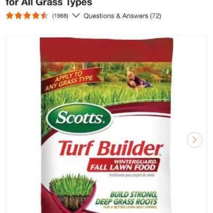This screenshot has height=213, width=213.
Task: Click the third orange rating star
Action: click(27, 16)
